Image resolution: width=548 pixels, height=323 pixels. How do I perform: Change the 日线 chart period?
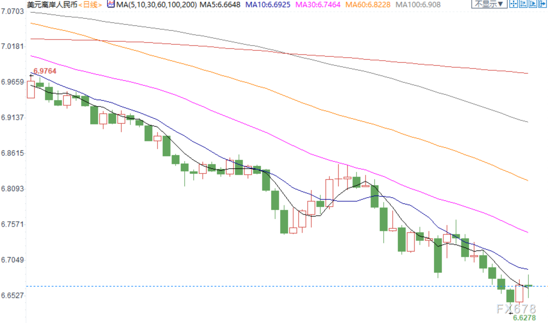[x=90, y=5]
